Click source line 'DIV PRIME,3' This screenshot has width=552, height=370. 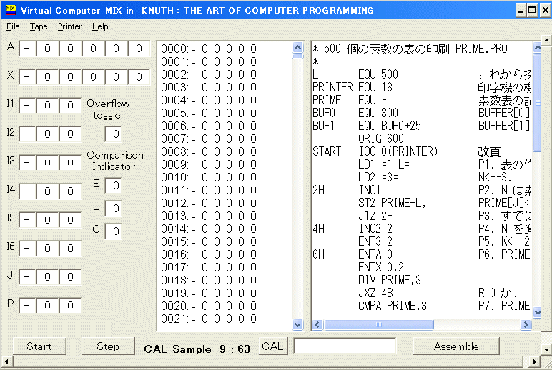point(390,280)
